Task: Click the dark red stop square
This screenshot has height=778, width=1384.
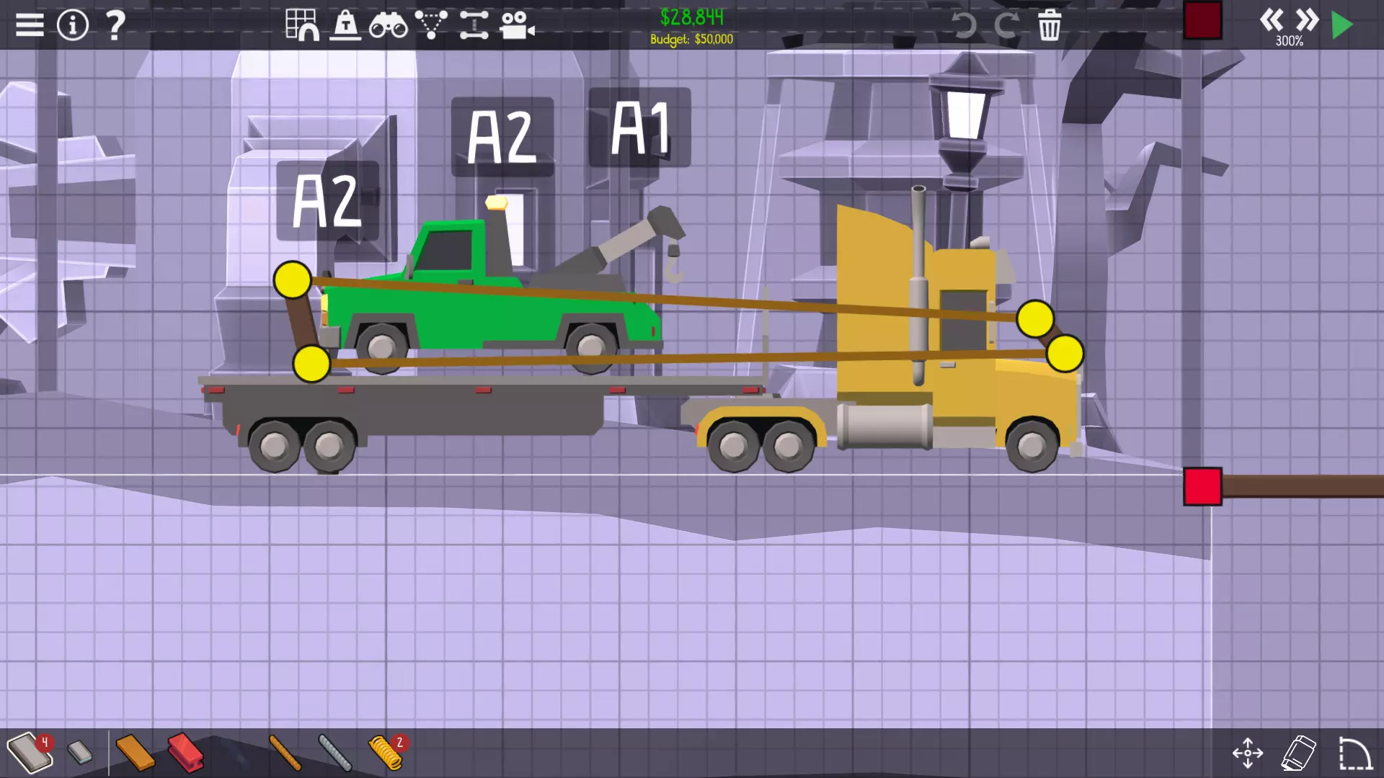Action: coord(1202,20)
